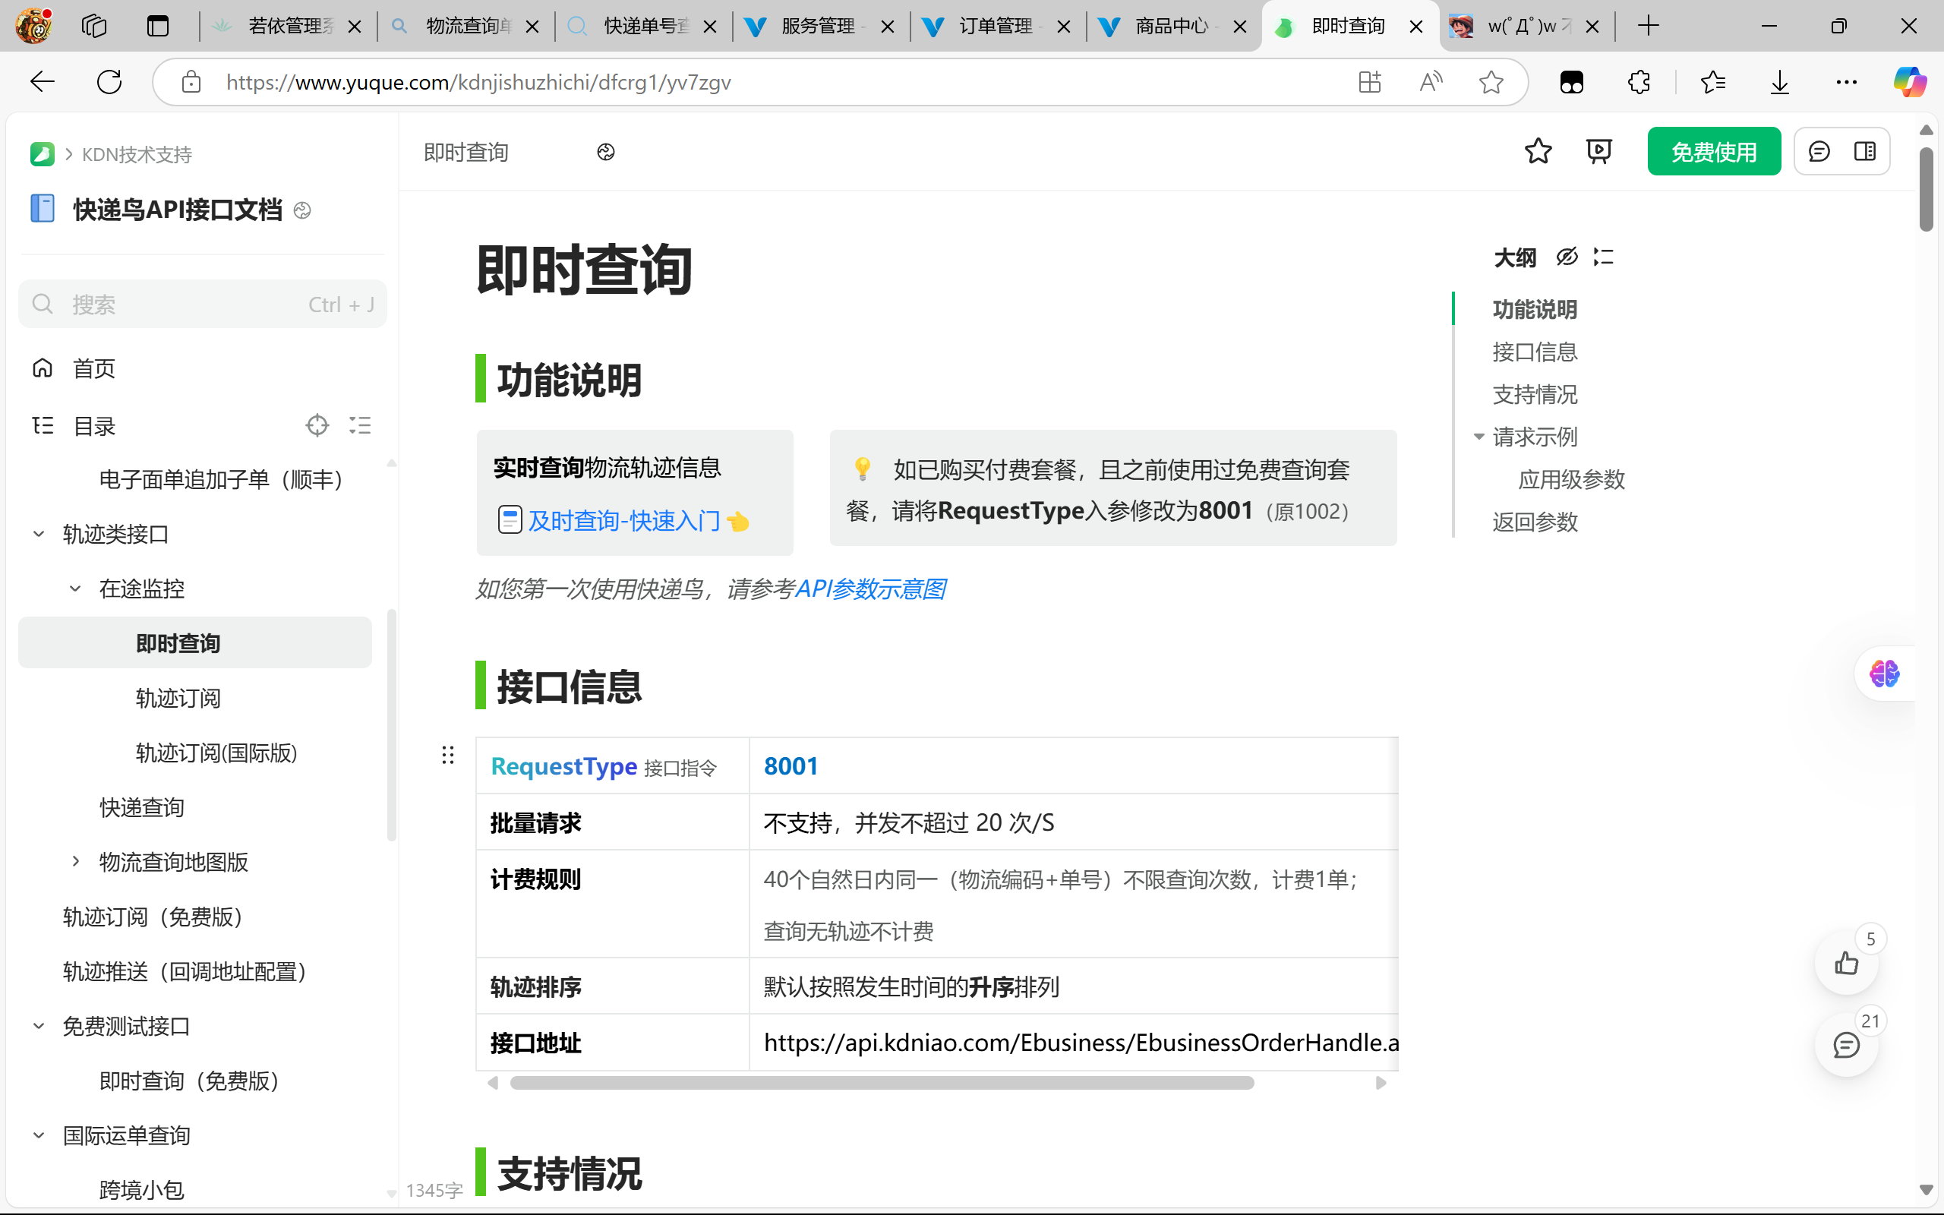The image size is (1944, 1215).
Task: Collapse all directory items icon
Action: point(360,425)
